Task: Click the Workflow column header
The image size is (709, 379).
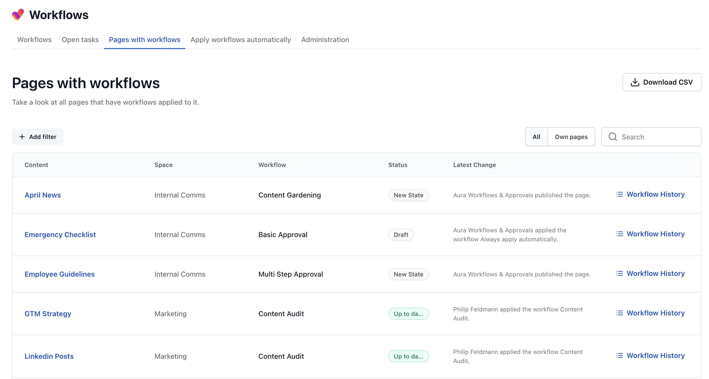Action: coord(272,165)
